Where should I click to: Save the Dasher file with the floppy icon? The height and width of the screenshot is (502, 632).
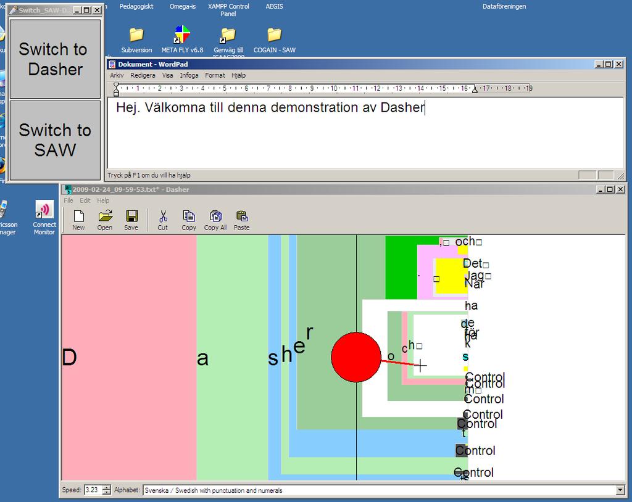pyautogui.click(x=131, y=220)
